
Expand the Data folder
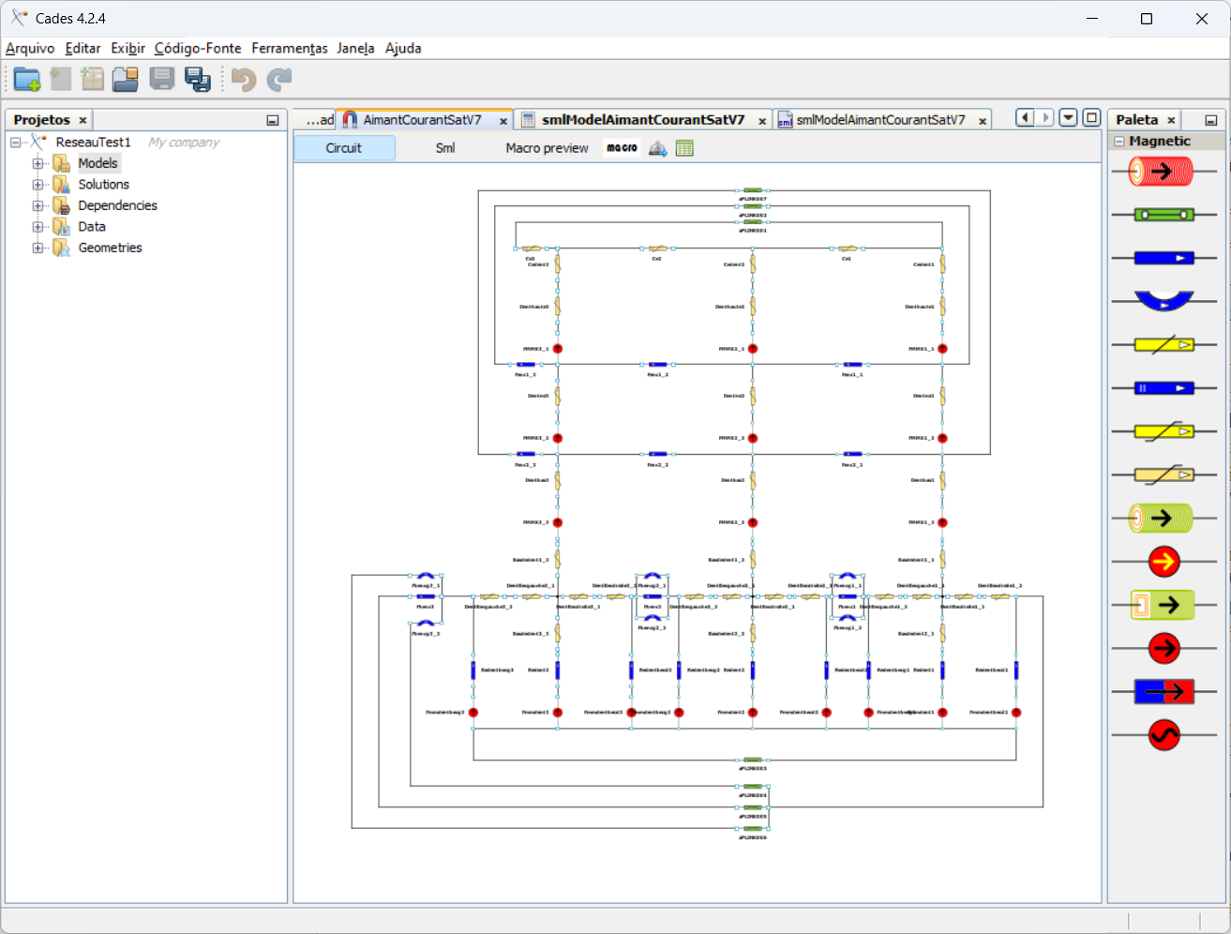pos(38,227)
